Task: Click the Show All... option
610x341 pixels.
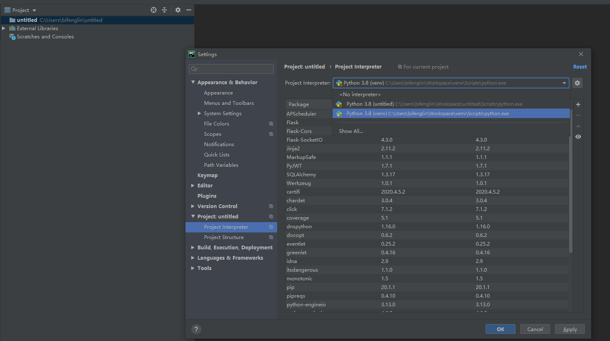Action: click(350, 131)
